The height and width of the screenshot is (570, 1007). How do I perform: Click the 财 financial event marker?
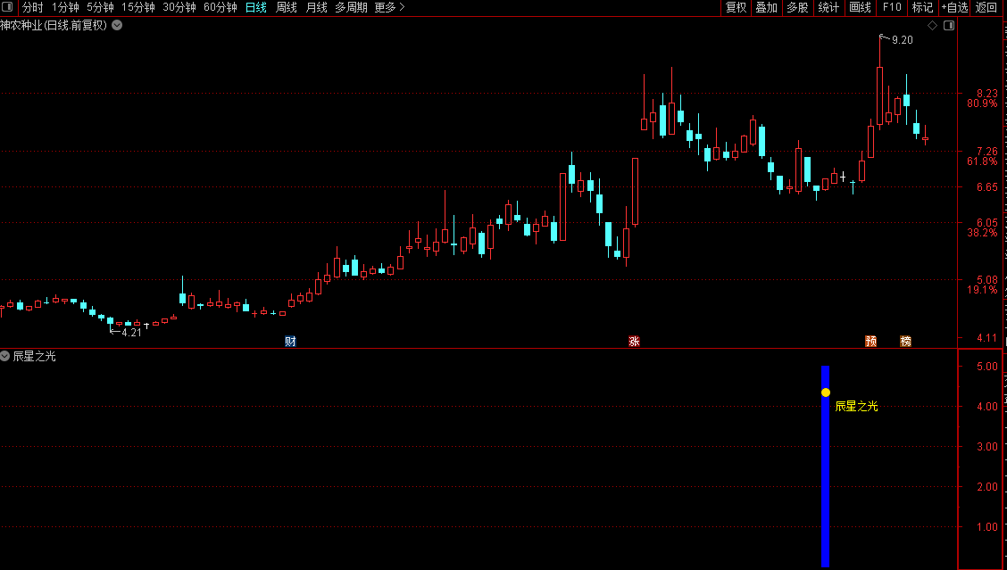(x=290, y=342)
